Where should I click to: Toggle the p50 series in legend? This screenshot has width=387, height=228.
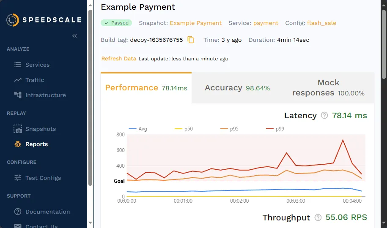click(x=184, y=129)
